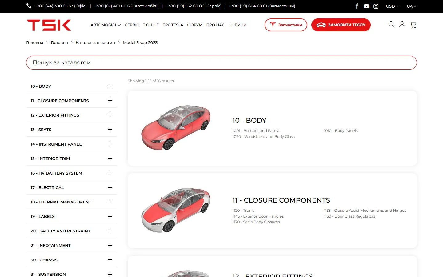
Task: Open the EPC TESLA menu item
Action: pos(173,25)
